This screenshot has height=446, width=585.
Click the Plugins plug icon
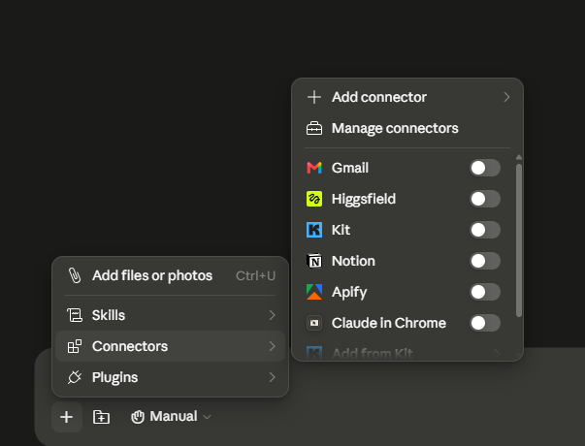coord(75,377)
